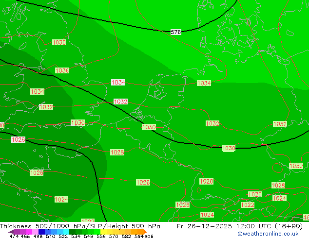Viewport: 309px width, 238px height.
Task: Pick the bright magenta legend swatch
Action: tap(29, 232)
